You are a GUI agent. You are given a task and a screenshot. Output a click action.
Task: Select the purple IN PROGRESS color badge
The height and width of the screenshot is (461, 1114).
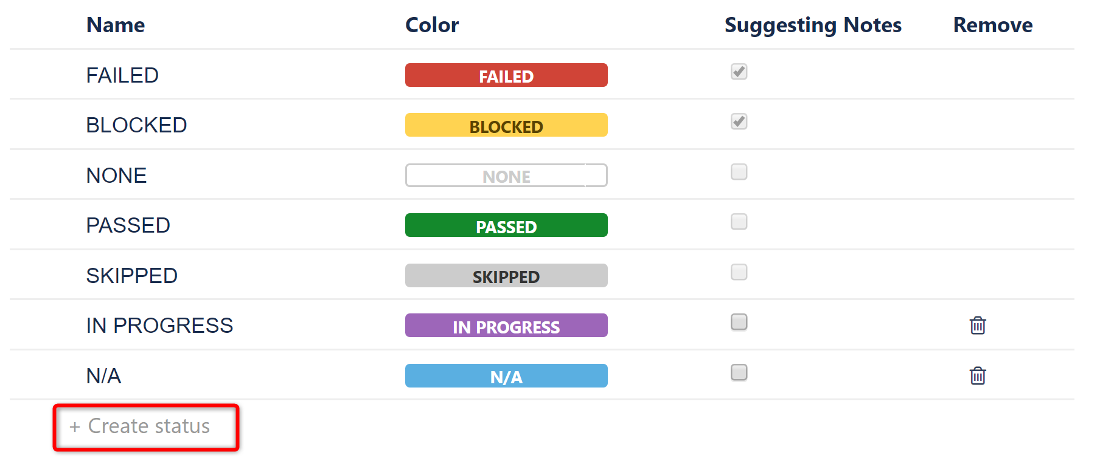506,326
